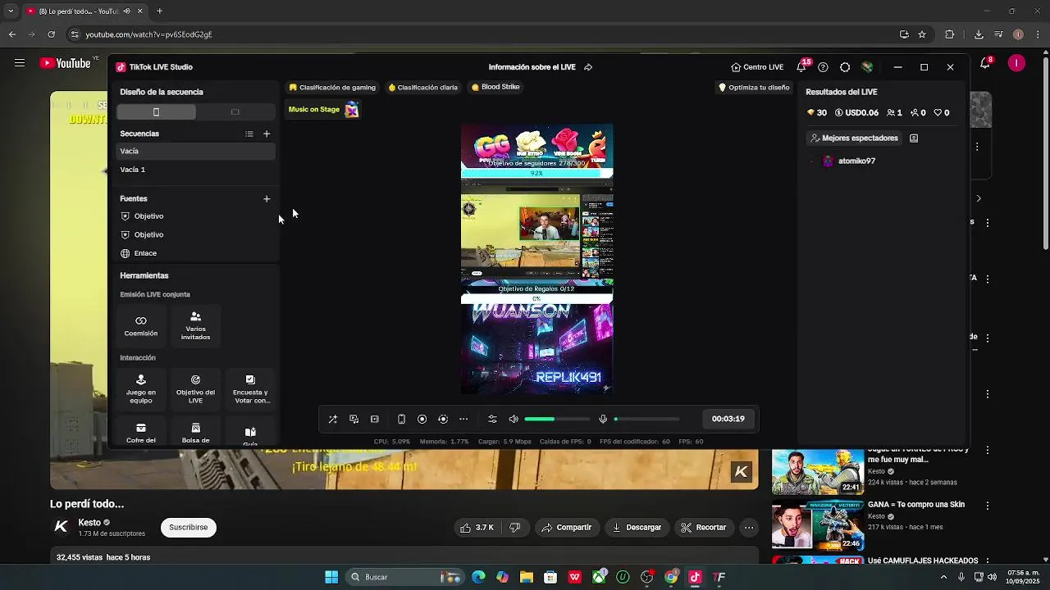Click the phone preview icon in toolbar
The height and width of the screenshot is (590, 1050).
[401, 419]
